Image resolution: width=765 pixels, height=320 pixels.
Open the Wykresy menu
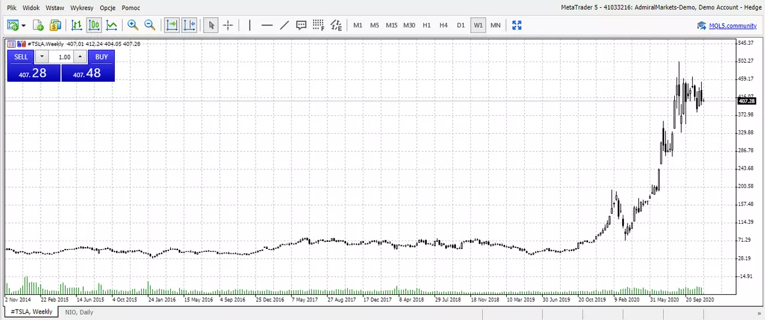click(81, 8)
